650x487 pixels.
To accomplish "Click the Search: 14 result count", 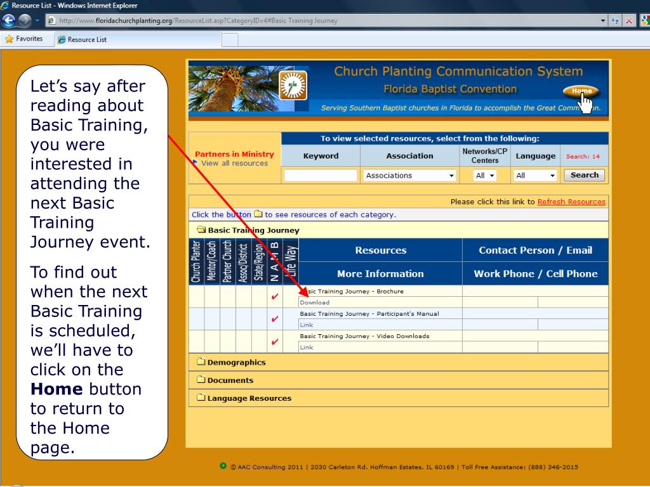I will (583, 156).
